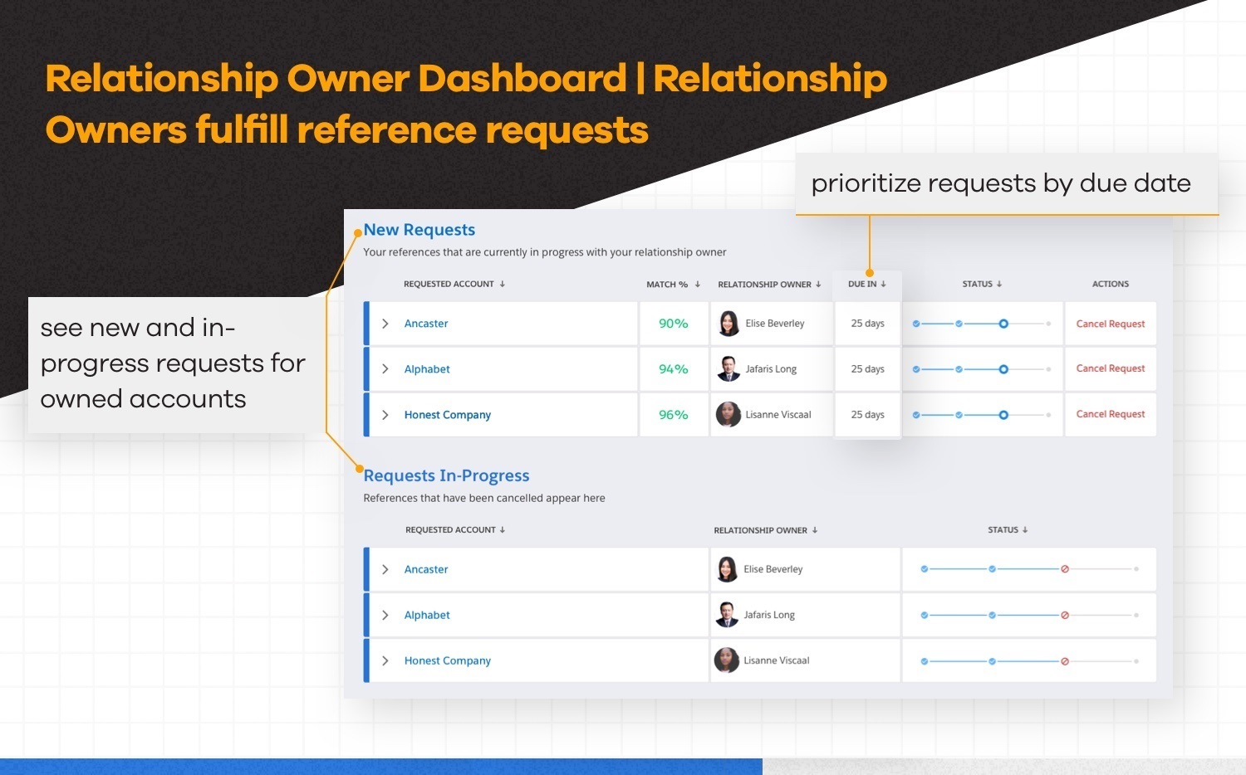
Task: Click Jafaris Long's avatar in Requests In-Progress
Action: click(727, 615)
